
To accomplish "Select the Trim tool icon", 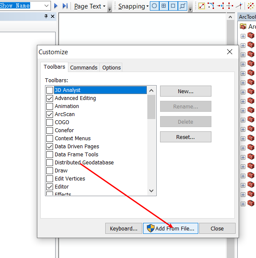I will click(x=230, y=6).
